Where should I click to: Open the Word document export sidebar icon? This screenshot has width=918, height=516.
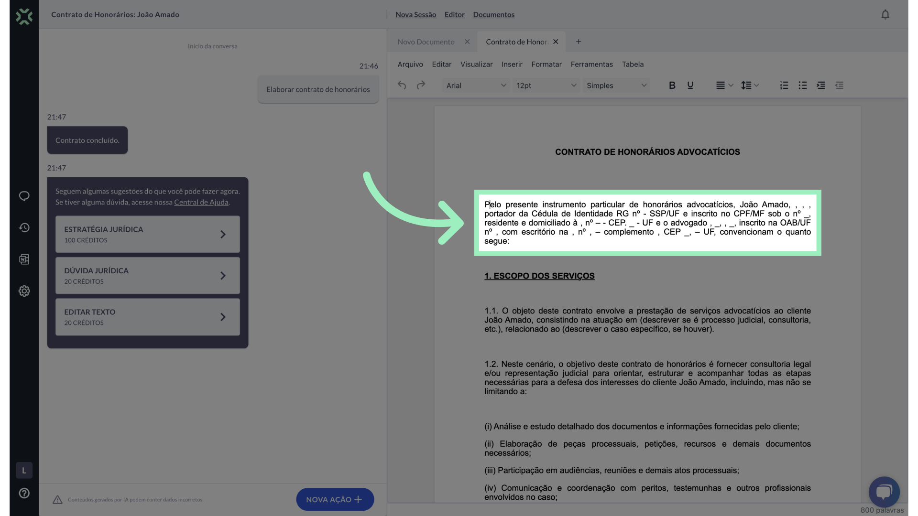click(24, 259)
